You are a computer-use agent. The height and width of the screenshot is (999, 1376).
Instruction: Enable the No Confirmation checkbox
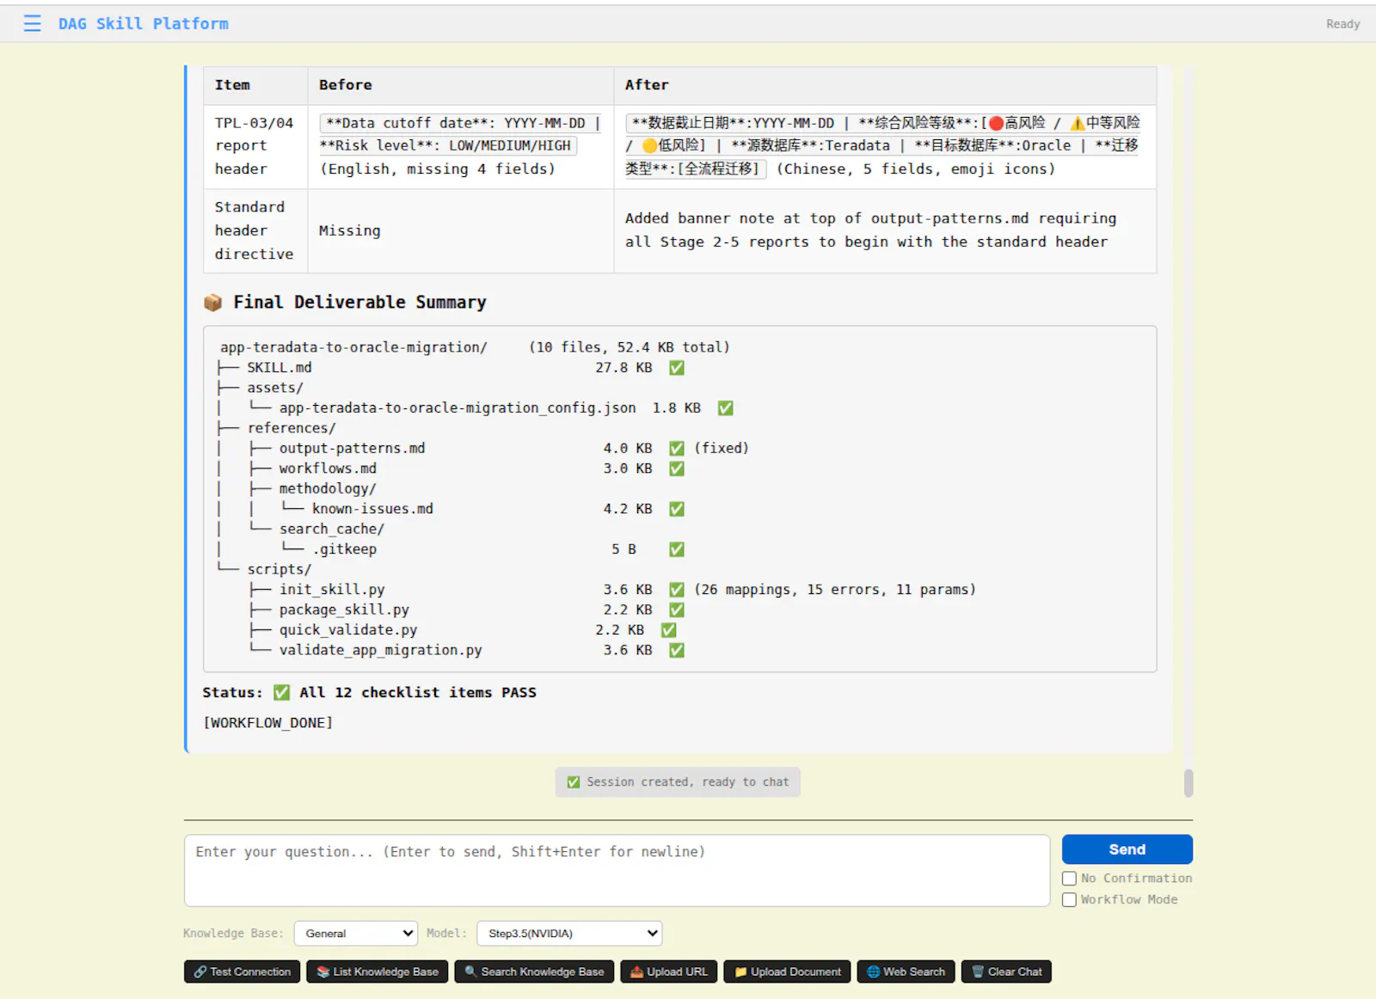click(1069, 879)
